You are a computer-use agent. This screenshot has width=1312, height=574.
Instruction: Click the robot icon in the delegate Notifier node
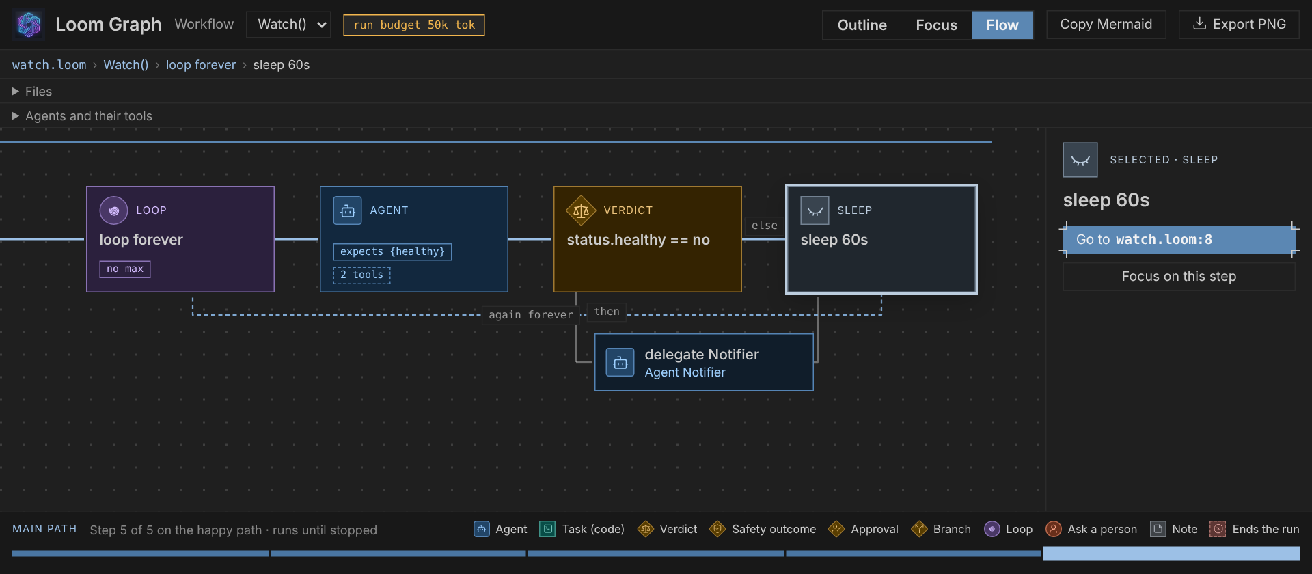coord(620,363)
